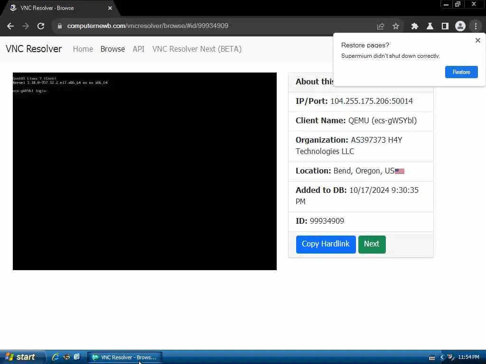Open the profile avatar icon

[x=460, y=27]
